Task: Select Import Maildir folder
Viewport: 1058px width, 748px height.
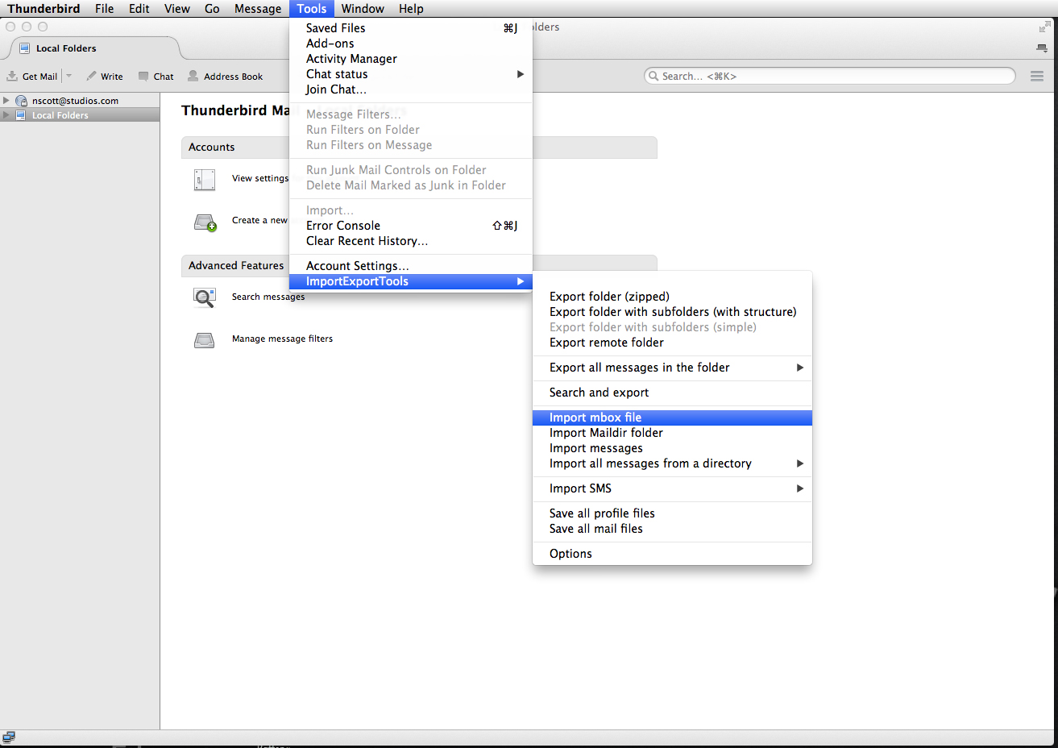Action: click(672, 433)
